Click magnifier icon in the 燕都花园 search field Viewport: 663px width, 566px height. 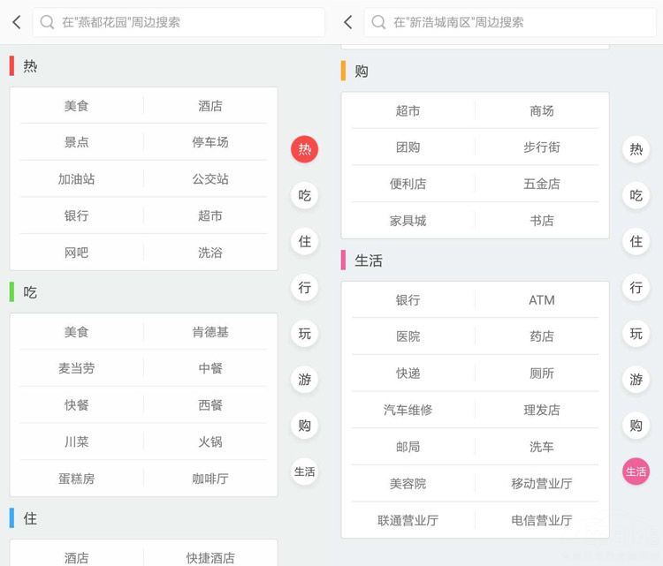[48, 22]
